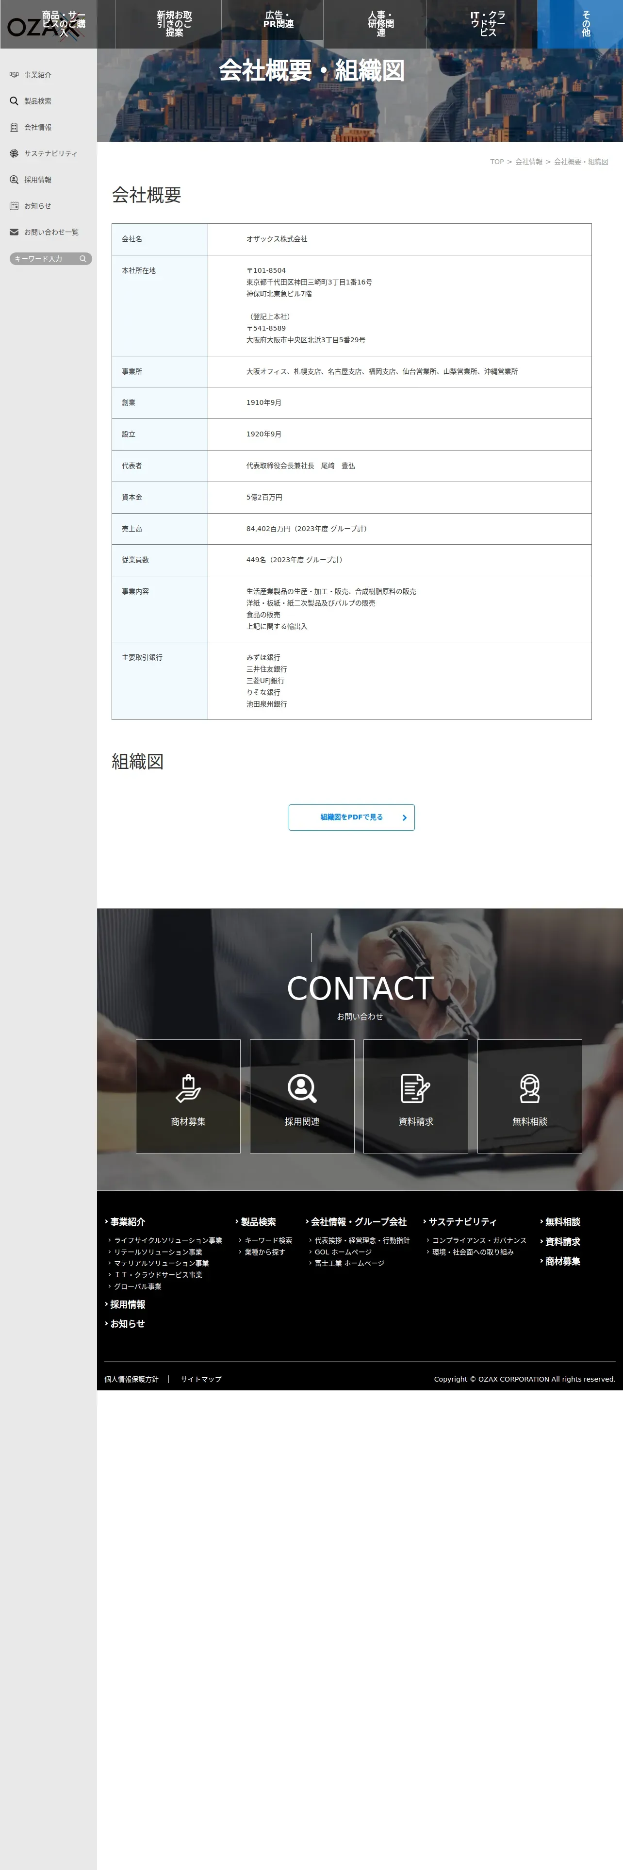Image resolution: width=623 pixels, height=1870 pixels.
Task: Go to TOP breadcrumb
Action: (497, 162)
